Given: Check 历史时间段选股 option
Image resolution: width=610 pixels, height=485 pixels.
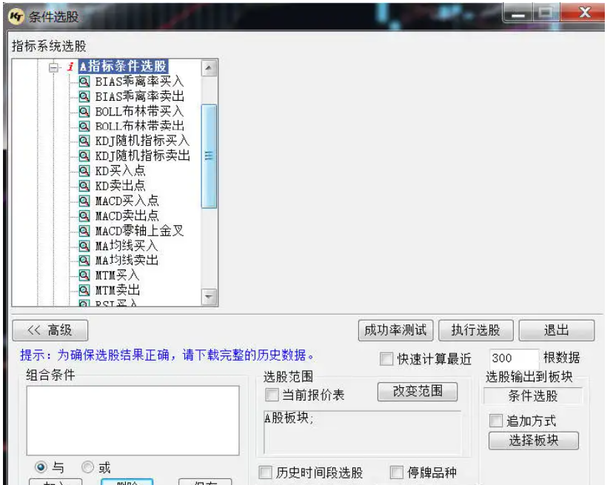Looking at the screenshot, I should [x=265, y=471].
